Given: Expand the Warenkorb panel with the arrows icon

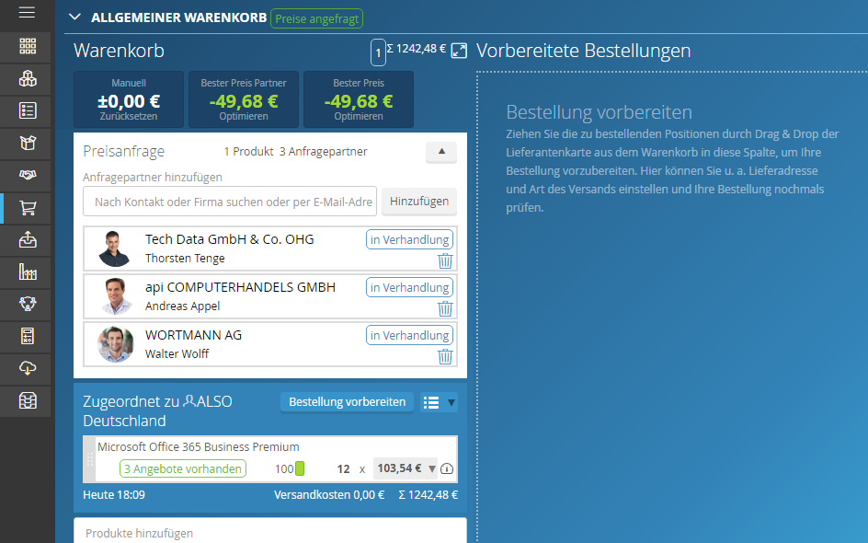Looking at the screenshot, I should click(x=460, y=51).
